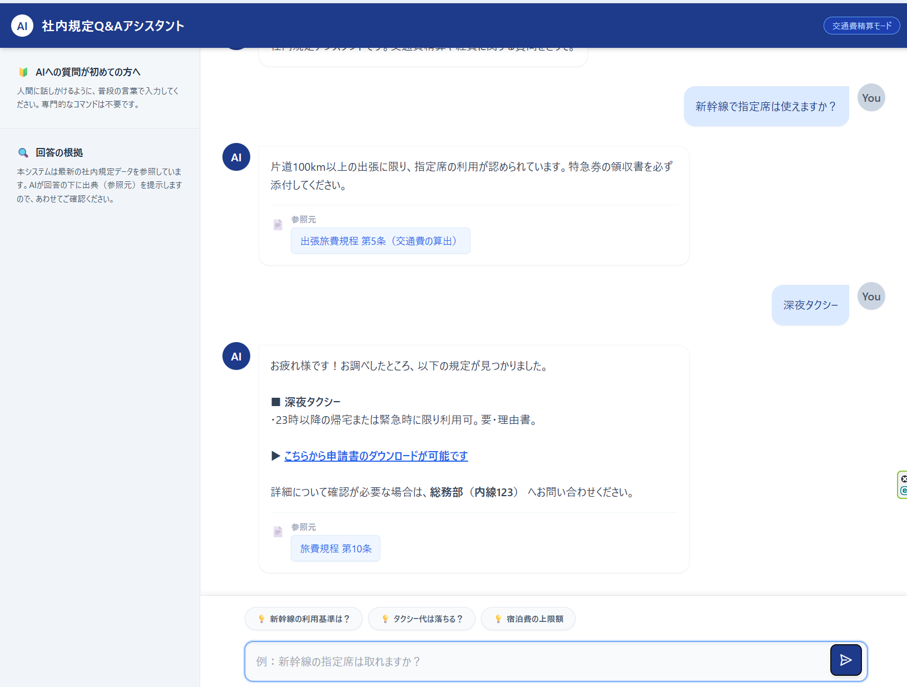This screenshot has width=907, height=687.
Task: Open 交通費精算モード mode button
Action: 861,26
